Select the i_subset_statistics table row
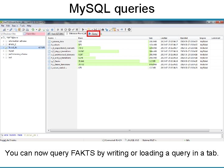The width and height of the screenshot is (224, 168). [135, 68]
